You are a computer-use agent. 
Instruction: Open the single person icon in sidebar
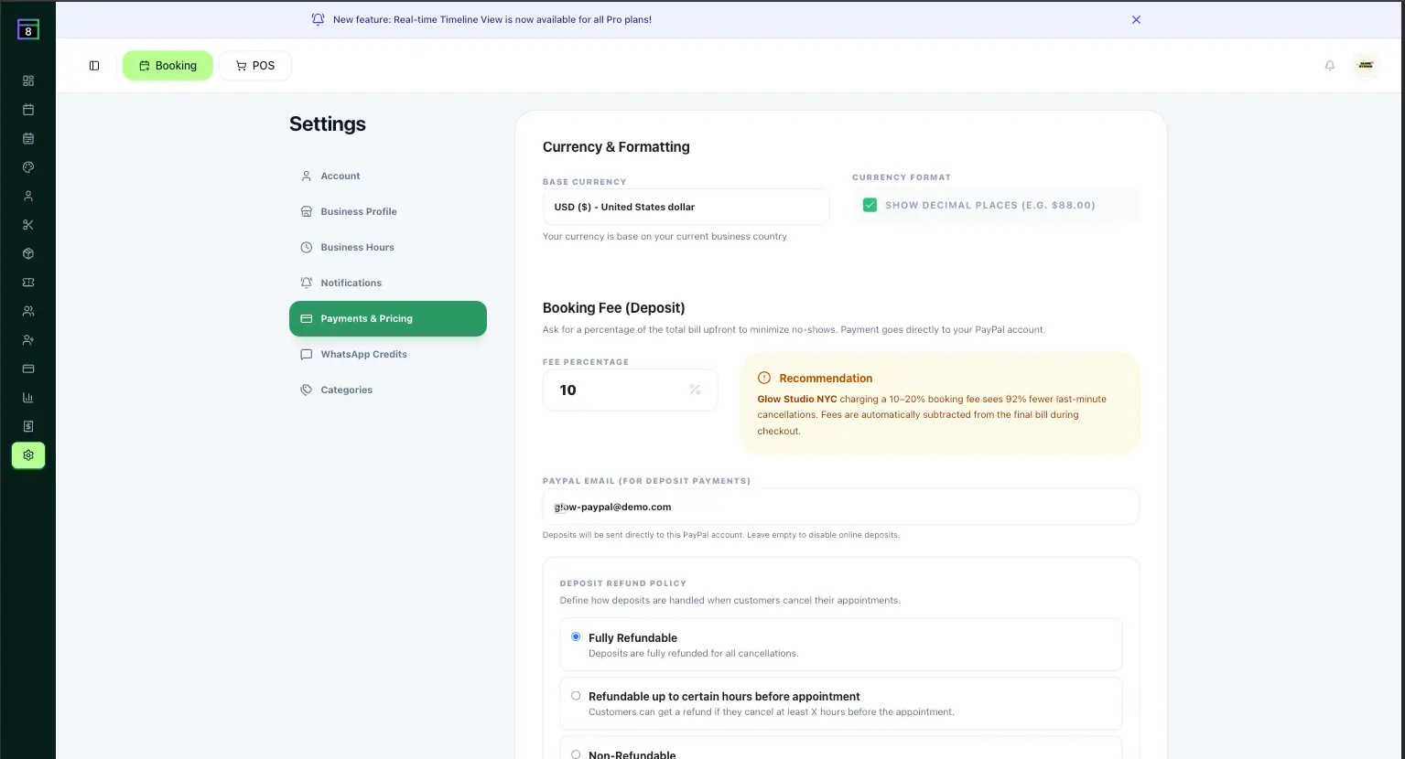click(28, 196)
